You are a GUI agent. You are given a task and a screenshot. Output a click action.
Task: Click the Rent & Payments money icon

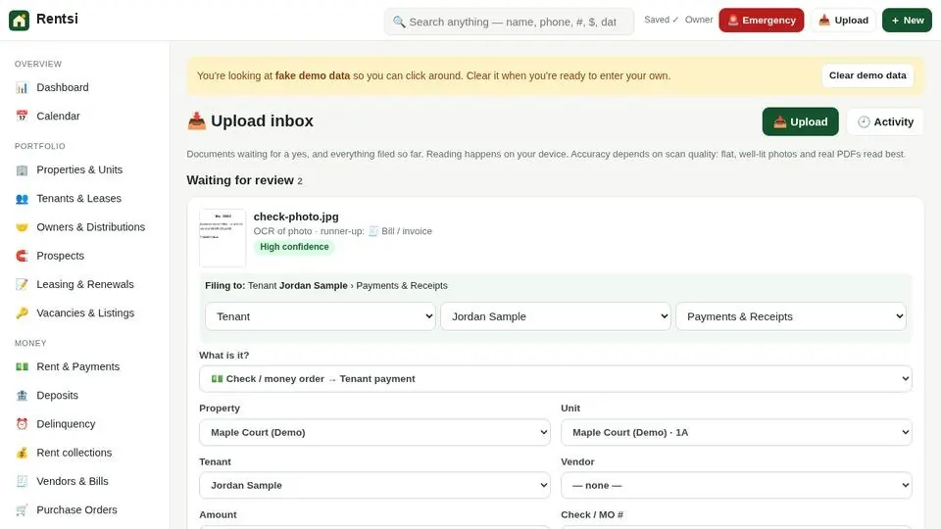click(22, 366)
